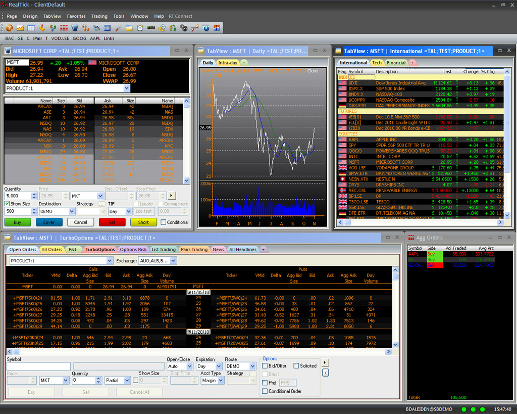517x414 pixels.
Task: Open the table grid window icon
Action: [31, 28]
